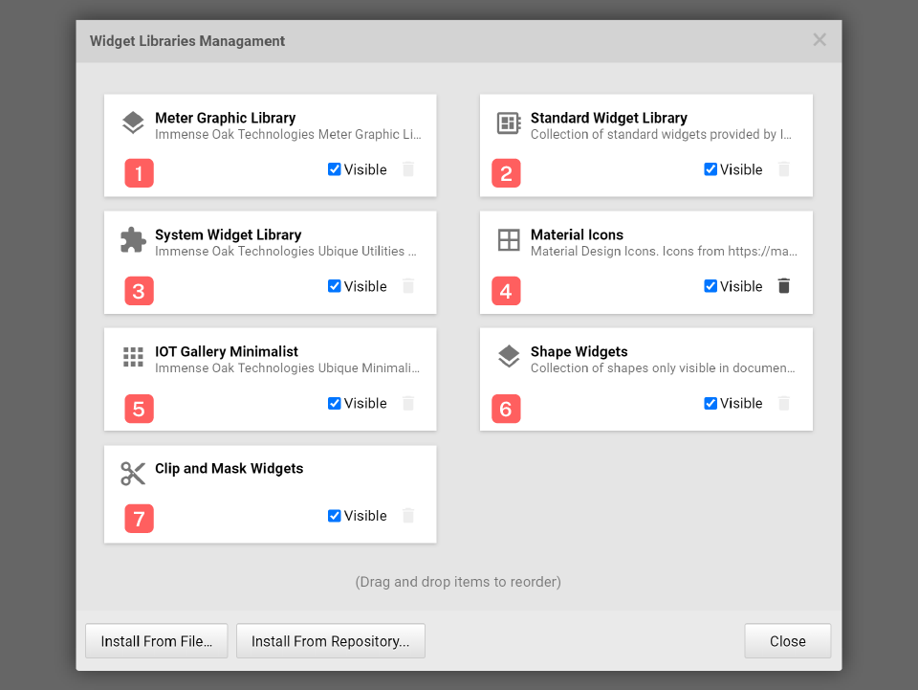Select the Shape Widgets library title

click(x=579, y=351)
